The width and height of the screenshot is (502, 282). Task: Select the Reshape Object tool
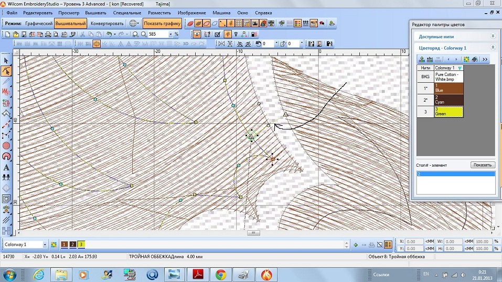[6, 71]
